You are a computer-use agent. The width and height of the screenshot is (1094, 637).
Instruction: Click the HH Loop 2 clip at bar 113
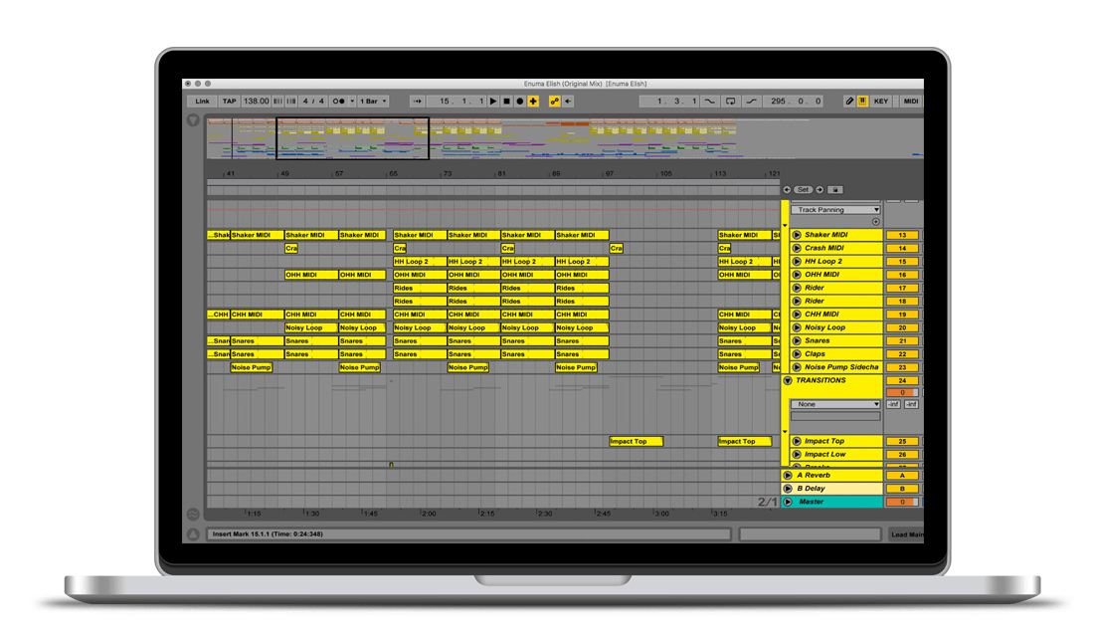(x=745, y=261)
